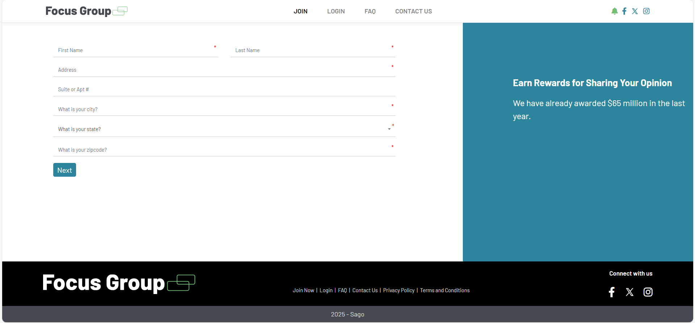The height and width of the screenshot is (323, 695).
Task: Click the 'What is your city?' field
Action: pos(224,109)
